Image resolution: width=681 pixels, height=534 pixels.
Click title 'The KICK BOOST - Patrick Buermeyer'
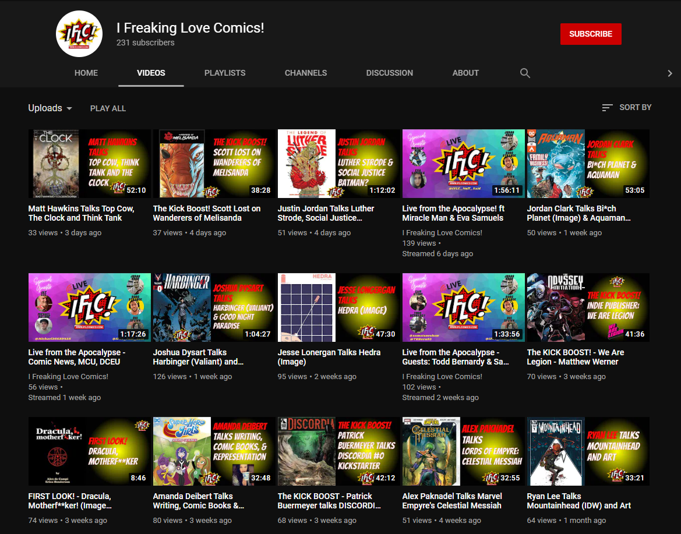coord(329,501)
